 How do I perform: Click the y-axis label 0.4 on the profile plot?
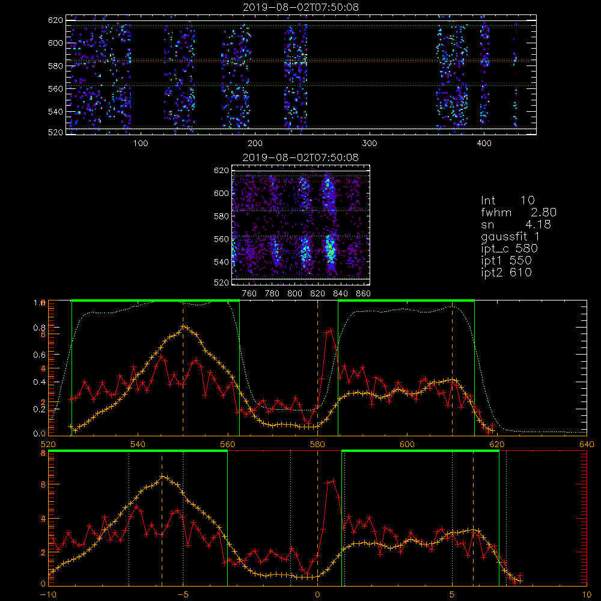39,382
